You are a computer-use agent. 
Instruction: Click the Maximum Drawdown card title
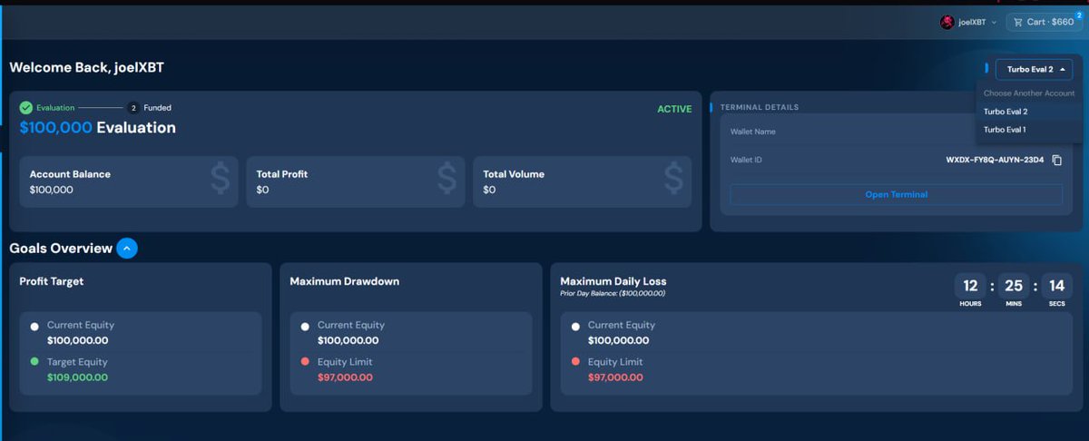click(345, 281)
